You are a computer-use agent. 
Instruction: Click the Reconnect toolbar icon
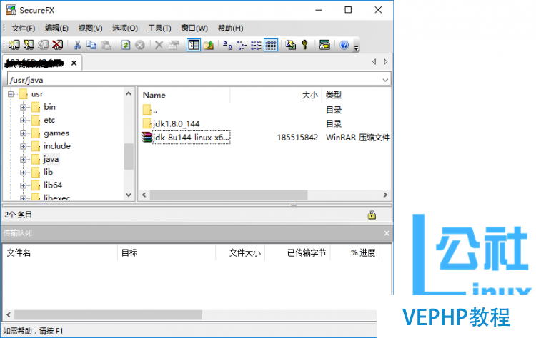pyautogui.click(x=43, y=45)
